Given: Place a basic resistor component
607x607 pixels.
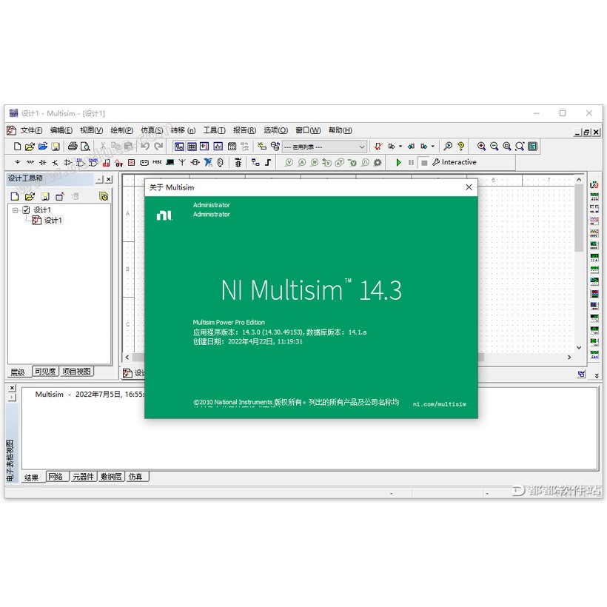Looking at the screenshot, I should [30, 163].
